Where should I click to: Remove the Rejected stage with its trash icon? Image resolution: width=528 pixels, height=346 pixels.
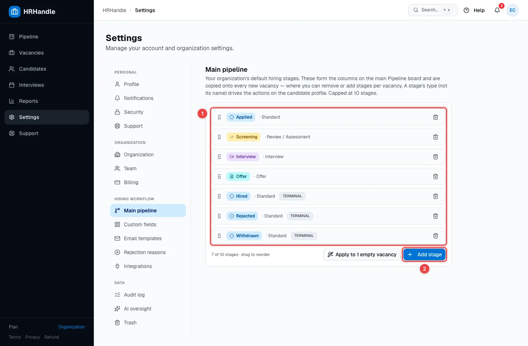[x=436, y=216]
